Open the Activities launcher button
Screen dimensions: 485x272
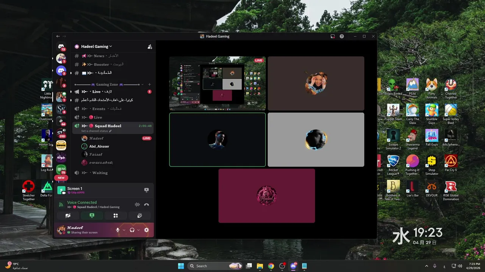point(116,216)
